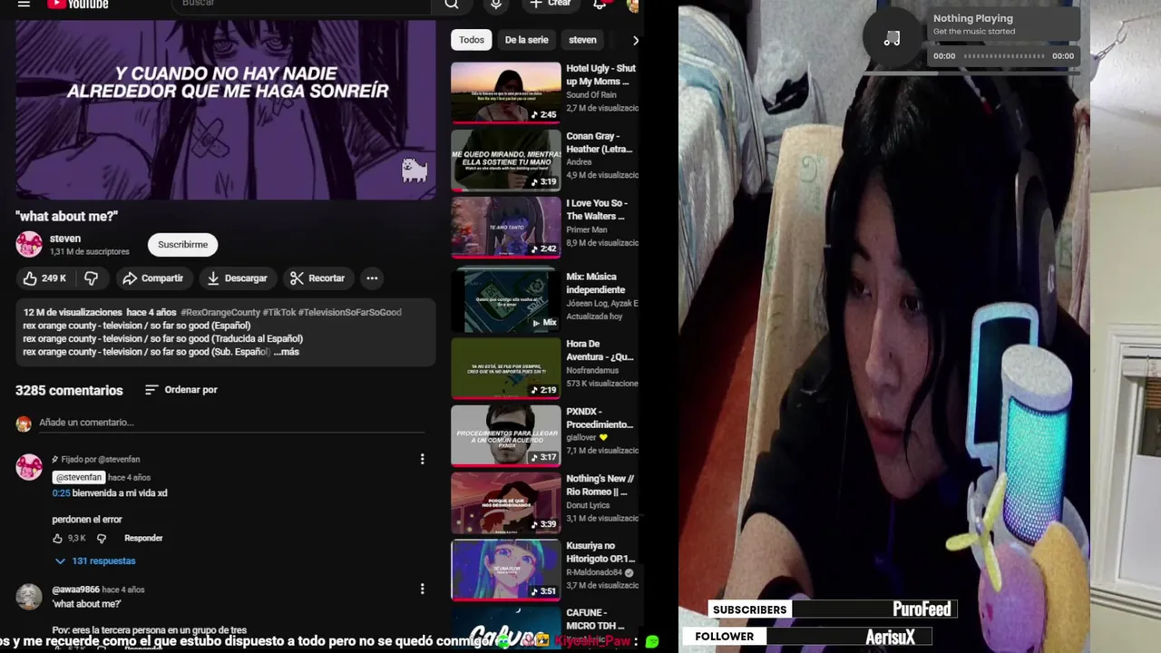This screenshot has height=653, width=1161.
Task: Open Kusuriya no Hitorigoto OP.1 thumbnail
Action: pyautogui.click(x=506, y=570)
